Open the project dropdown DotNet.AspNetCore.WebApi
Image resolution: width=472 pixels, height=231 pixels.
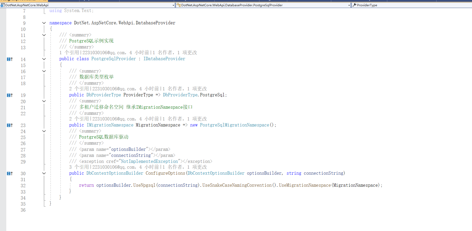[x=87, y=5]
